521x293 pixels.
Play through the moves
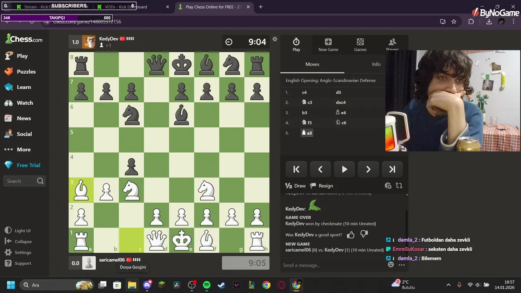point(344,169)
